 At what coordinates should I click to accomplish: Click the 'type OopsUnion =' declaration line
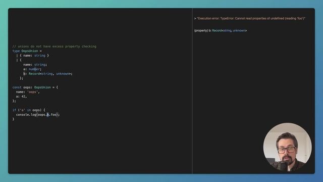[x=27, y=51]
